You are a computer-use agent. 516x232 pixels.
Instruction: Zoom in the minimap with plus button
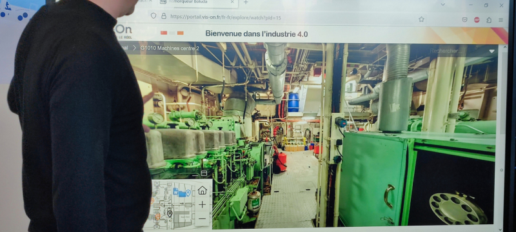tap(202, 205)
